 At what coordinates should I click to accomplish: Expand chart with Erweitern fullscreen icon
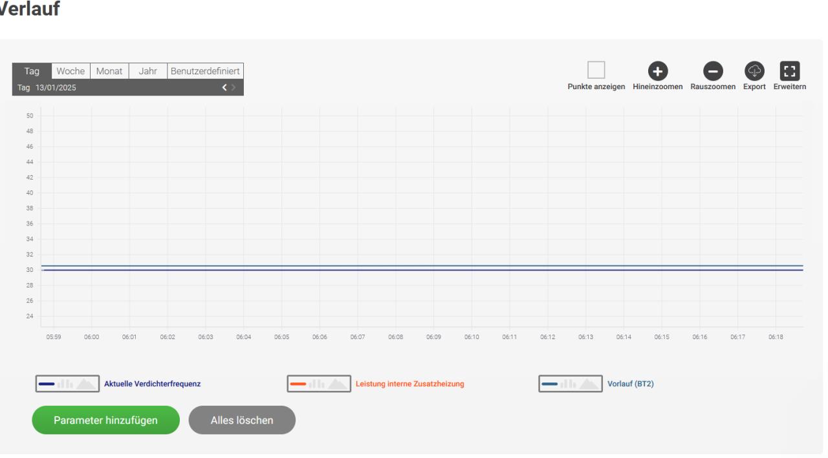point(790,71)
